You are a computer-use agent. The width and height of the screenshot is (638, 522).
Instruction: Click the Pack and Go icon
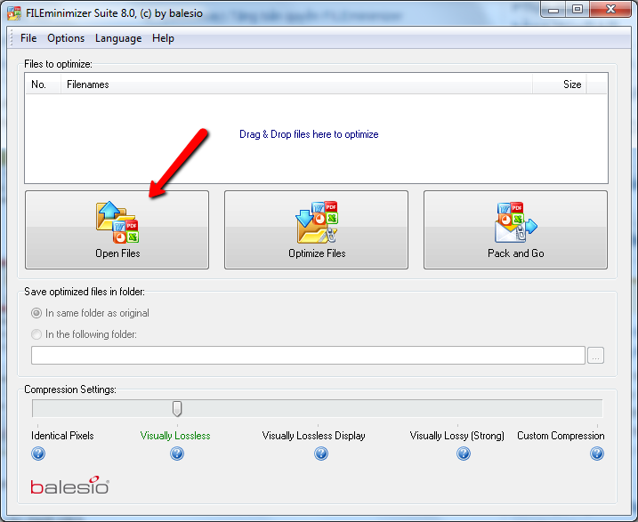pos(515,229)
